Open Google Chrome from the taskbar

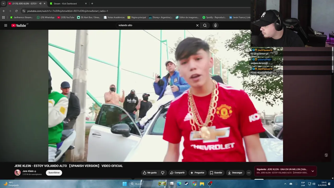click(x=194, y=184)
